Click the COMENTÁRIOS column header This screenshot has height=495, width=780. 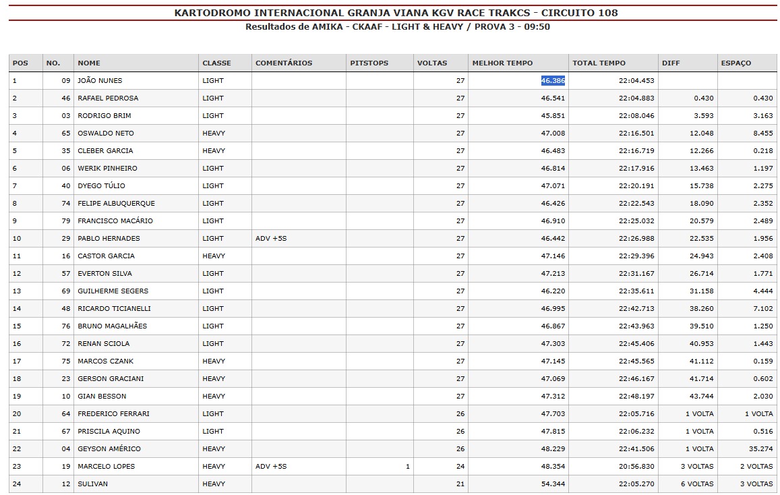pyautogui.click(x=299, y=63)
